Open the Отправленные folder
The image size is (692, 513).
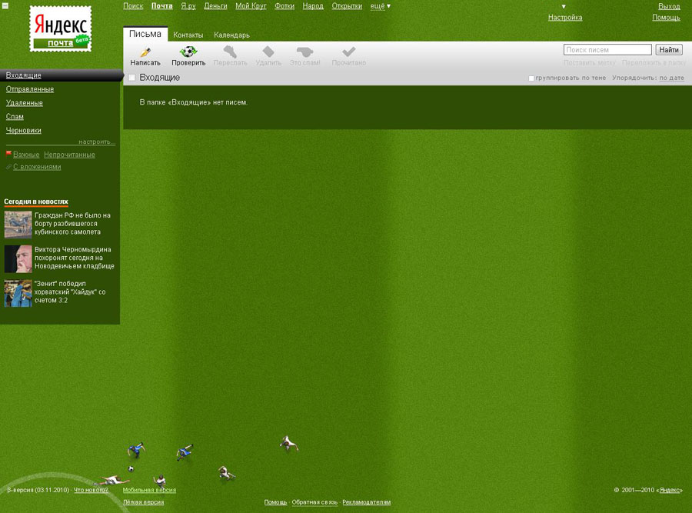tap(30, 89)
